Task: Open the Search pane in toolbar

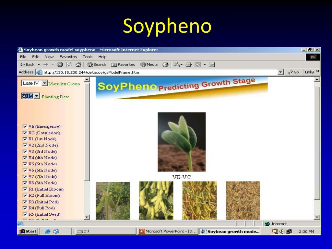Action: click(x=97, y=65)
